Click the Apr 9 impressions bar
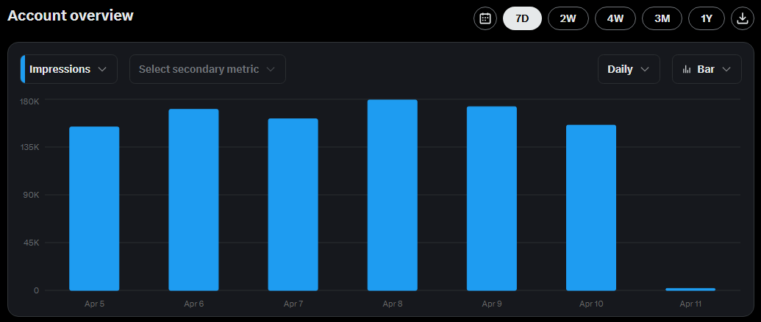Image resolution: width=761 pixels, height=322 pixels. 491,198
